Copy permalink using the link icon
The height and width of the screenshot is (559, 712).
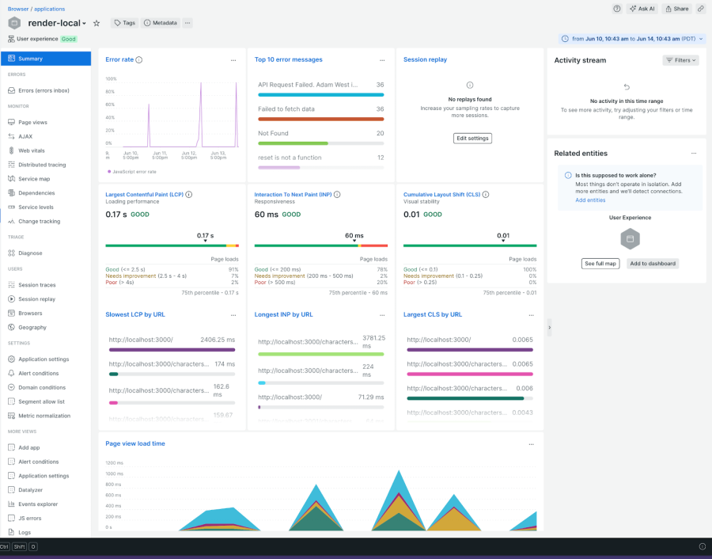coord(701,9)
